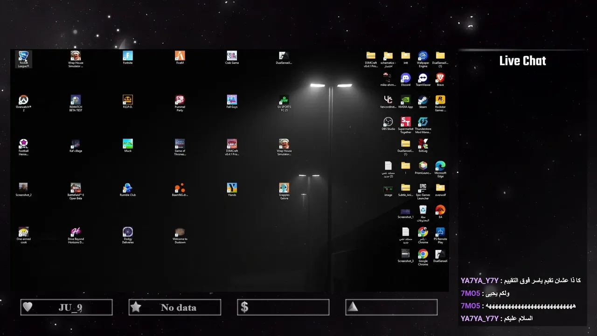Launch Steam from the desktop
This screenshot has width=597, height=336.
[423, 102]
